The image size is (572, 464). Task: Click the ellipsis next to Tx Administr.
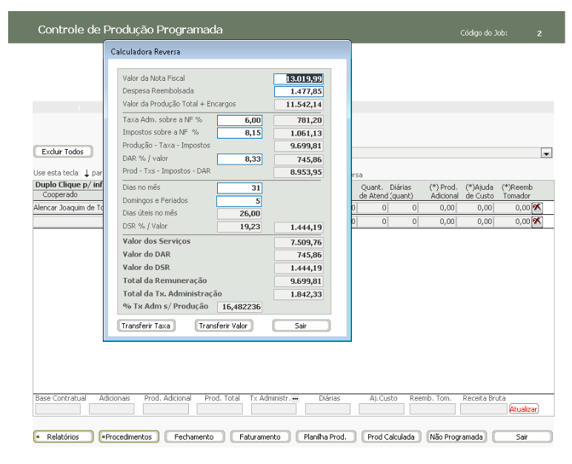(295, 399)
